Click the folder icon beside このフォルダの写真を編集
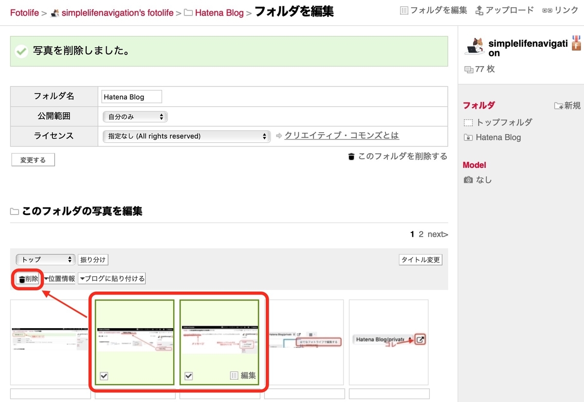 pos(15,211)
